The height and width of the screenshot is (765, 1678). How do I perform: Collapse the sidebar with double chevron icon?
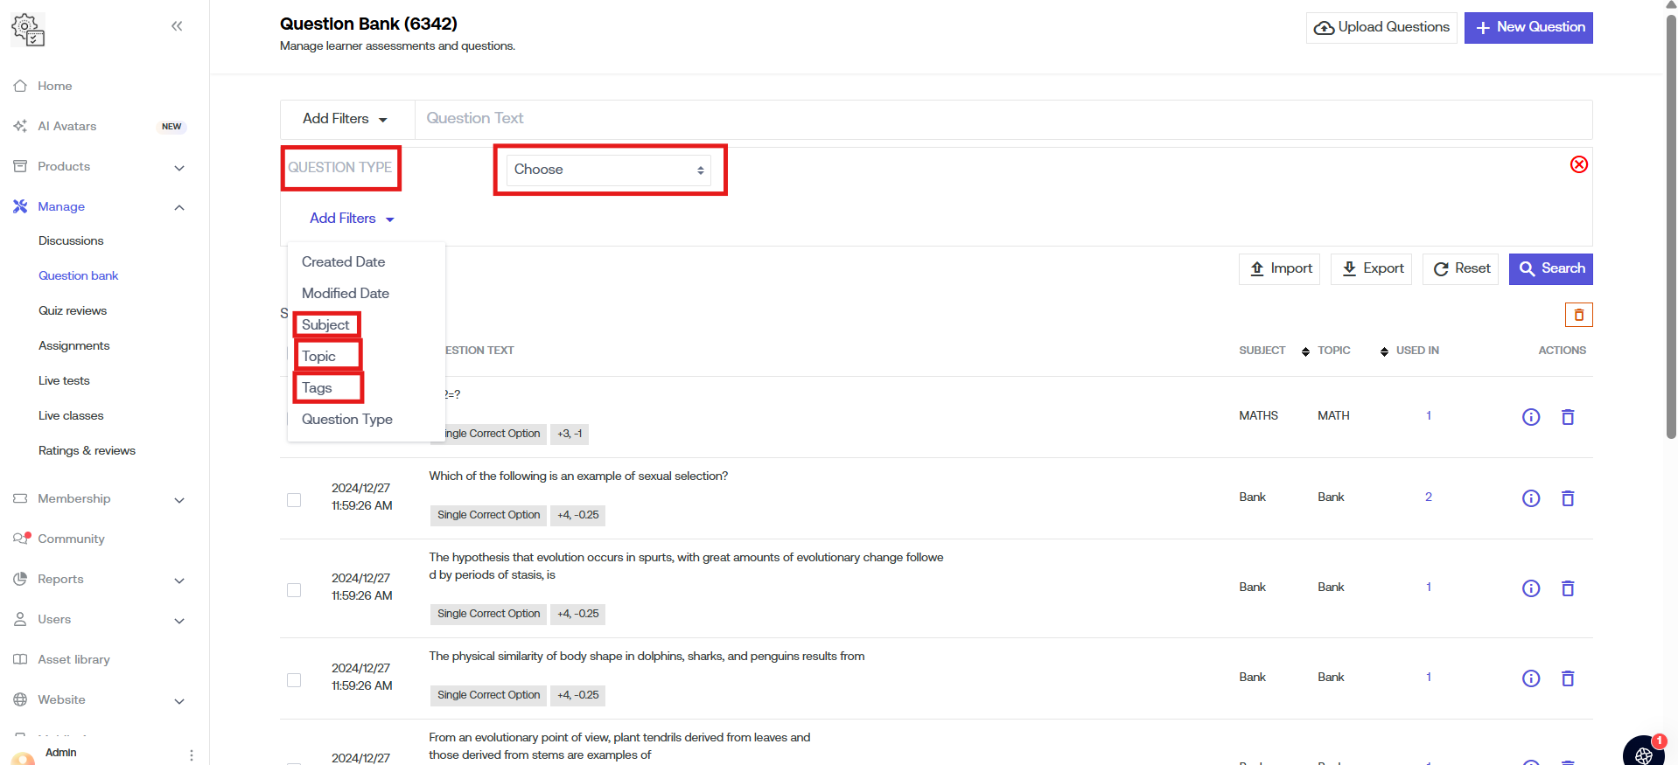point(177,26)
